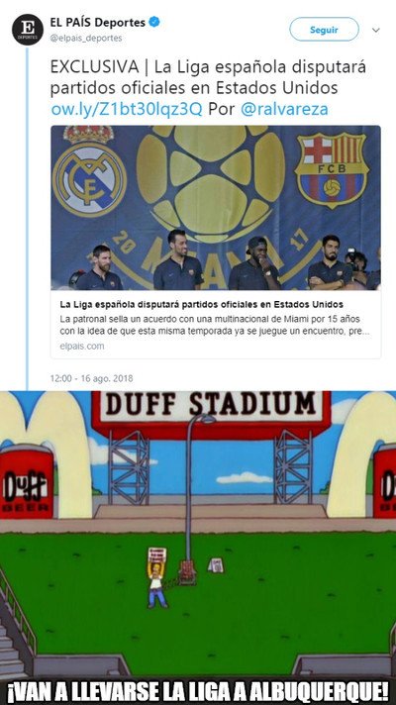The width and height of the screenshot is (396, 705).
Task: Click the blue verified badge icon
Action: [x=154, y=22]
